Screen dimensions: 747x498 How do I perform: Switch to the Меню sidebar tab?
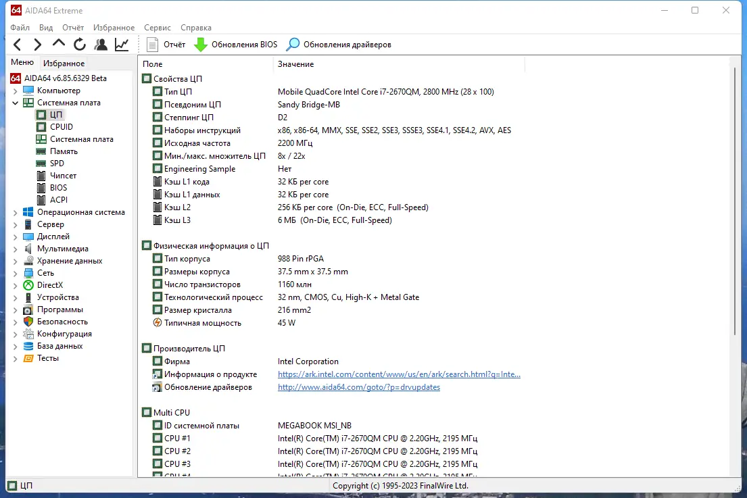22,62
